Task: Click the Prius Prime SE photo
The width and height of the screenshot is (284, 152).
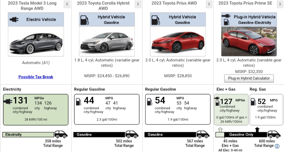Action: [x=249, y=41]
